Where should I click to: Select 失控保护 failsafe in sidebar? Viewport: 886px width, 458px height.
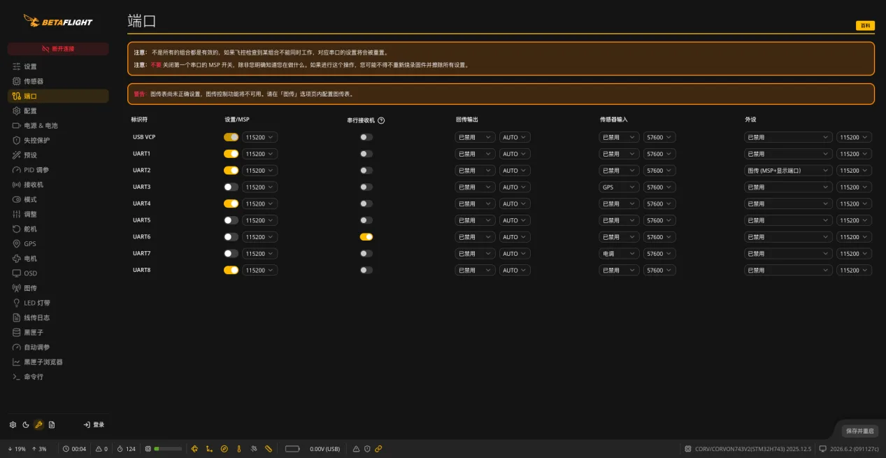pyautogui.click(x=58, y=141)
